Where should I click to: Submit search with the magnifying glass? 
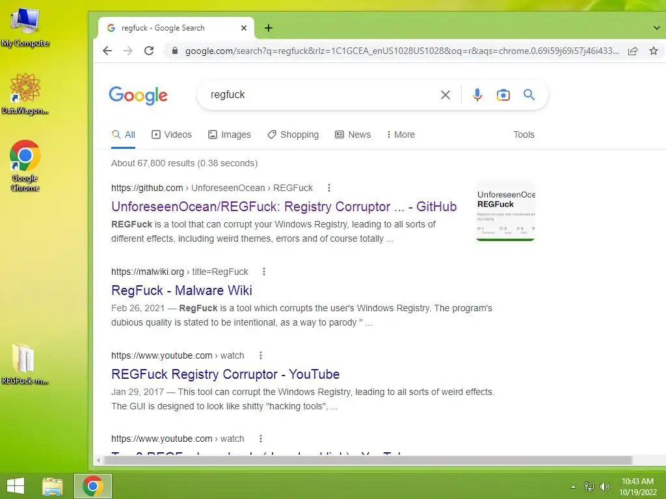tap(529, 94)
